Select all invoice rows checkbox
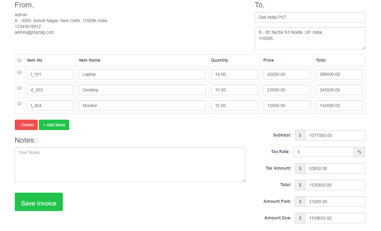The image size is (381, 231). (19, 60)
